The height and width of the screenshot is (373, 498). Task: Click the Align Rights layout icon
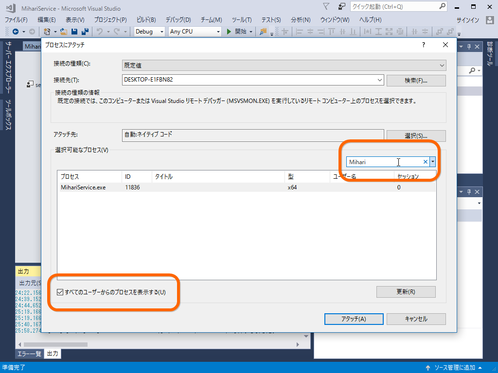[321, 32]
